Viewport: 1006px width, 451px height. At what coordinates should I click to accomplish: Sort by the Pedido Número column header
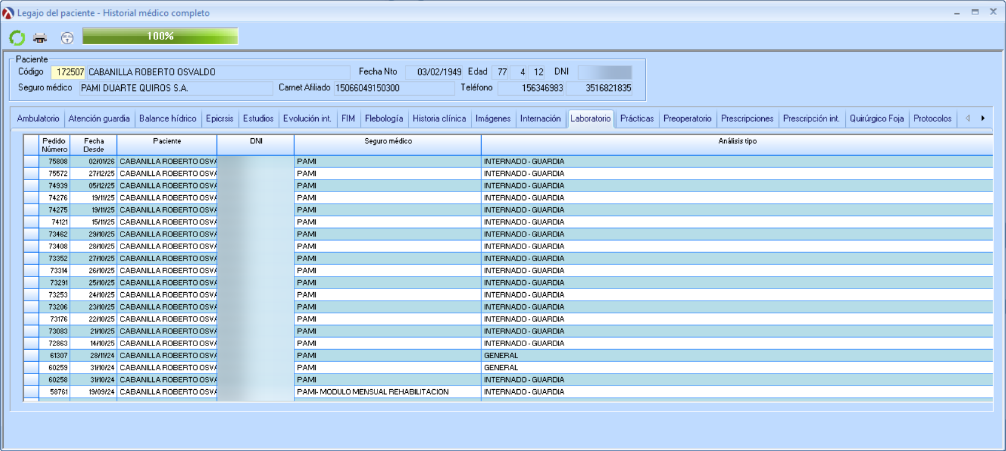pyautogui.click(x=55, y=145)
